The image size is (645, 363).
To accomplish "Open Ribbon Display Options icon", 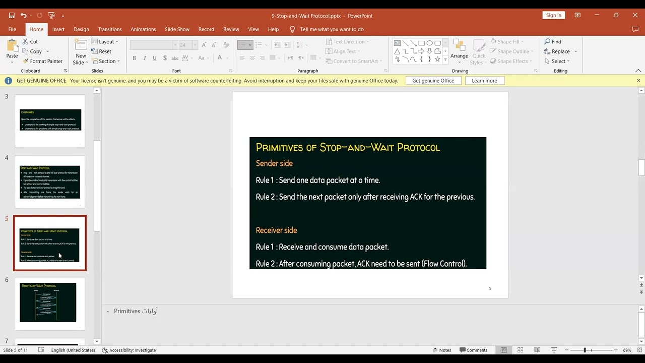I will [x=577, y=16].
